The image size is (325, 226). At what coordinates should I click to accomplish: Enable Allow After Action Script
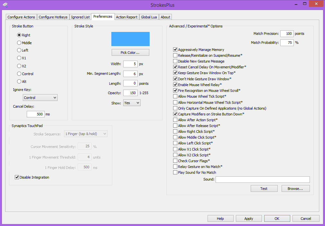tap(175, 120)
